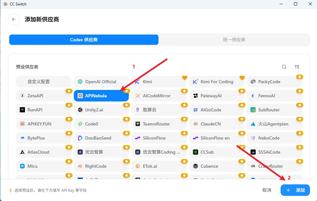Viewport: 317px width, 201px height.
Task: Select the Micu provider
Action: coord(43,166)
